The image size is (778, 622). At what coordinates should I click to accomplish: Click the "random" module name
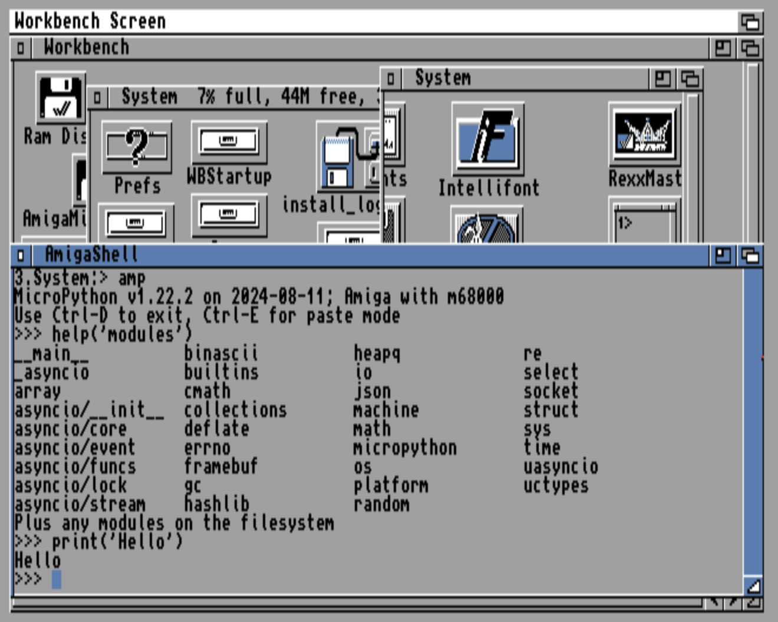coord(382,504)
